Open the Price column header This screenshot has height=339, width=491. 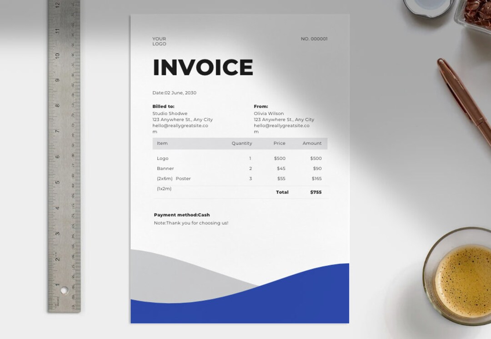click(x=280, y=143)
